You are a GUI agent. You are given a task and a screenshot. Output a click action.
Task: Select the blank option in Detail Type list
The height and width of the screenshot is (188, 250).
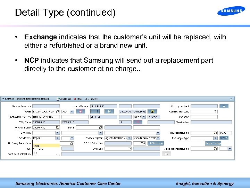[46, 142]
